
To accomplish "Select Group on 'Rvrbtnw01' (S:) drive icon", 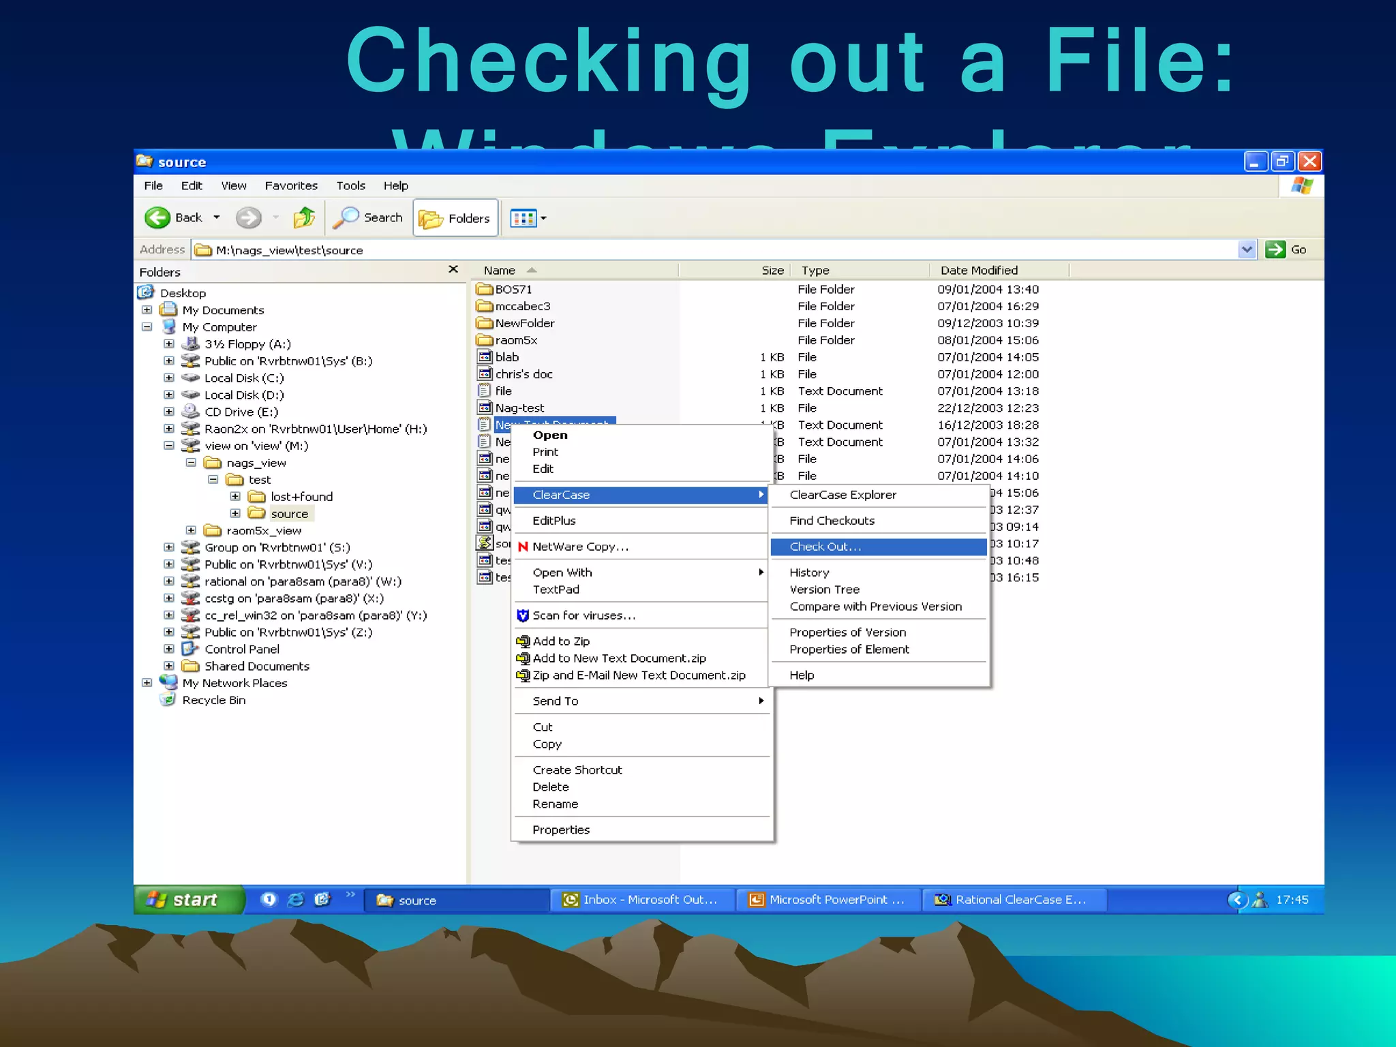I will coord(190,547).
